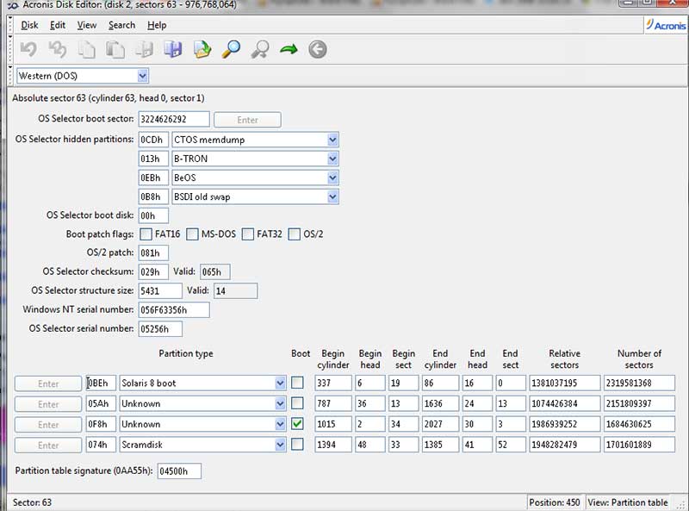Click the Acronis logo
Viewport: 689px width, 511px height.
click(666, 25)
